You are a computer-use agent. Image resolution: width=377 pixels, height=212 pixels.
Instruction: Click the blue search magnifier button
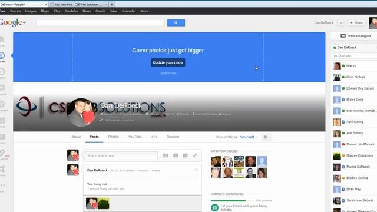[176, 23]
